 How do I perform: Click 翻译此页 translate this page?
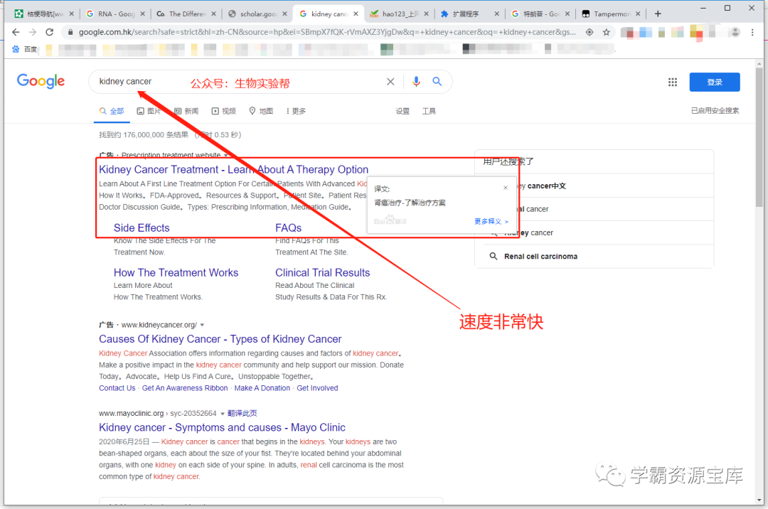[x=242, y=414]
